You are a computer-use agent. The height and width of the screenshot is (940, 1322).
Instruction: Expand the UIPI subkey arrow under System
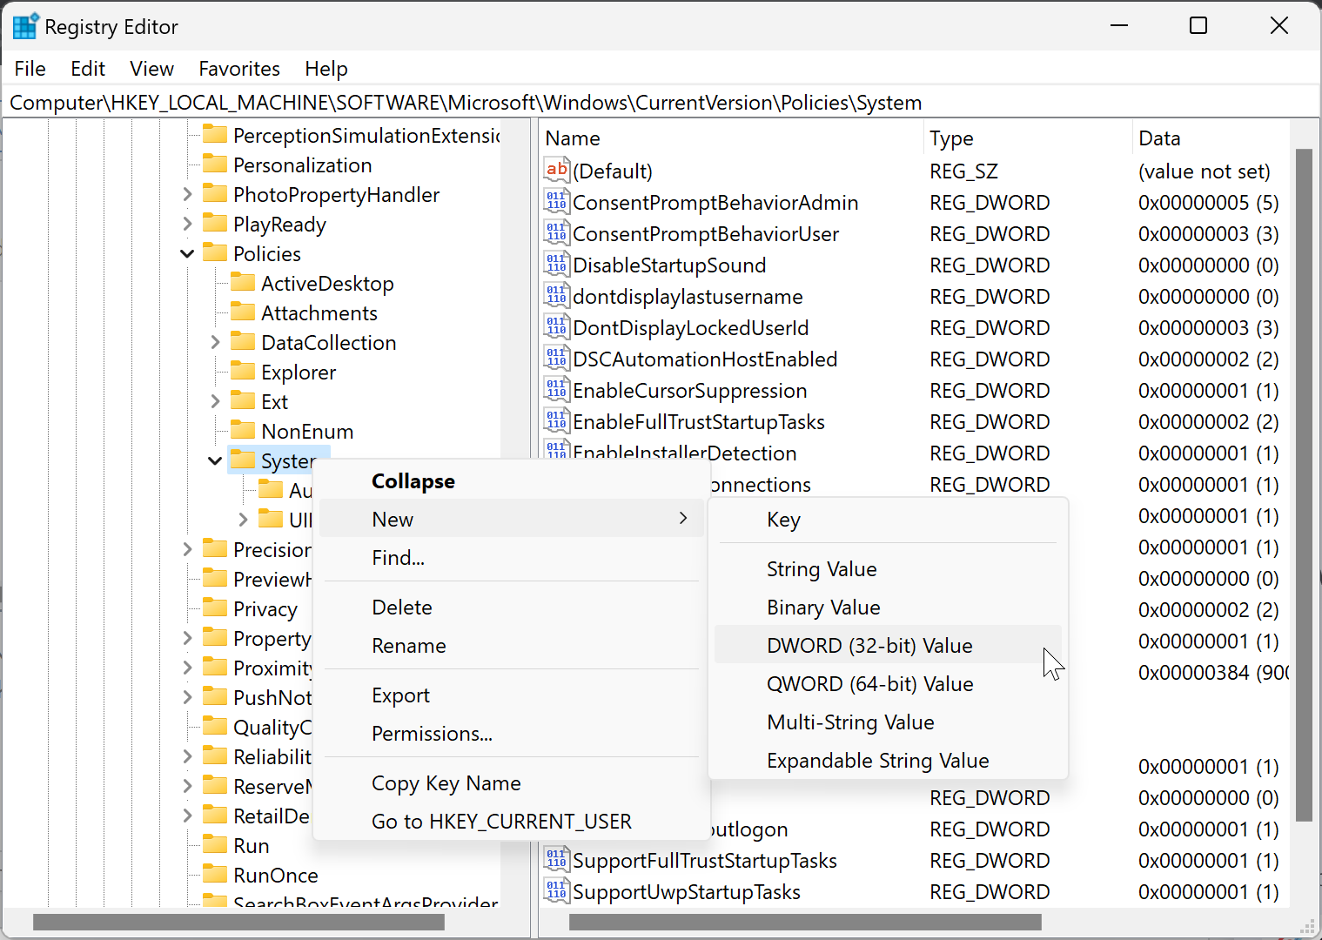[x=243, y=520]
